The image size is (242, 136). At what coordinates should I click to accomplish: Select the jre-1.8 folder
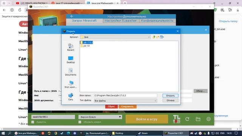coord(85,46)
